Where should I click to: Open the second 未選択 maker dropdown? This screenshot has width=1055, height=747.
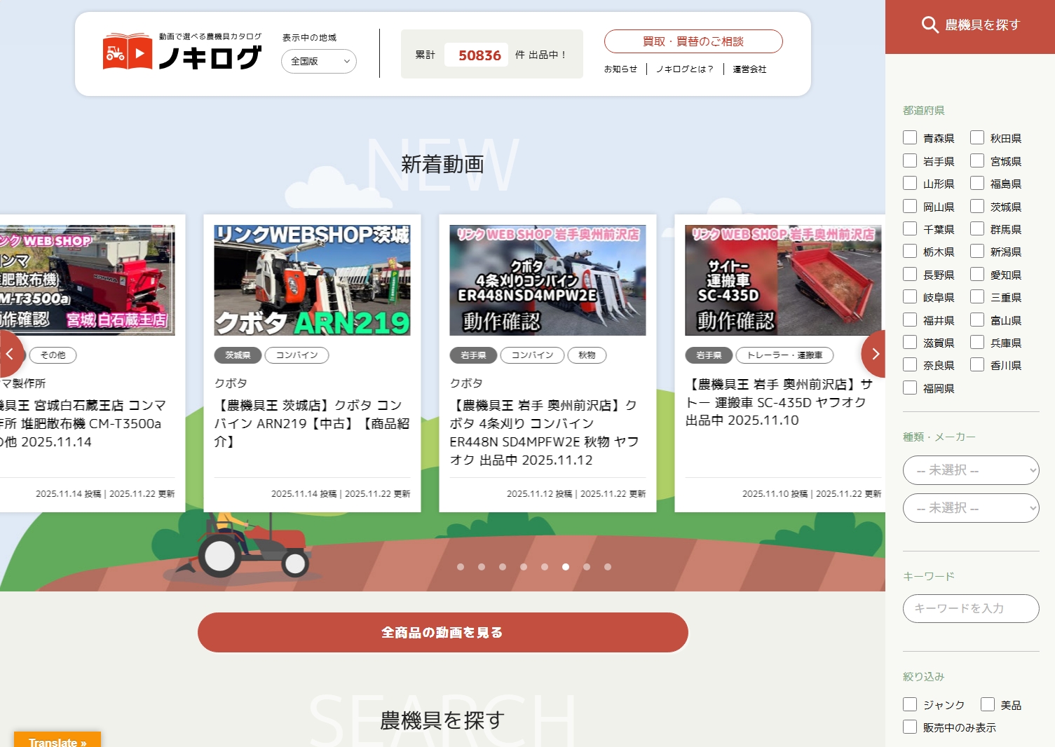[971, 508]
